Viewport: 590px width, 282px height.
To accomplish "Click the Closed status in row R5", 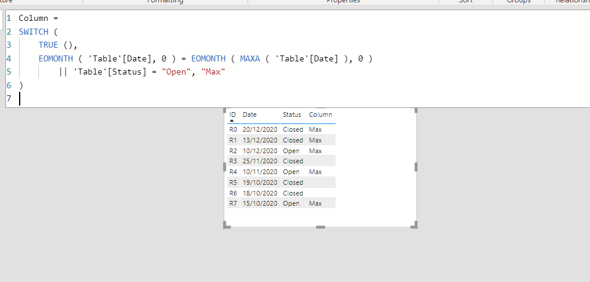I will (x=293, y=182).
